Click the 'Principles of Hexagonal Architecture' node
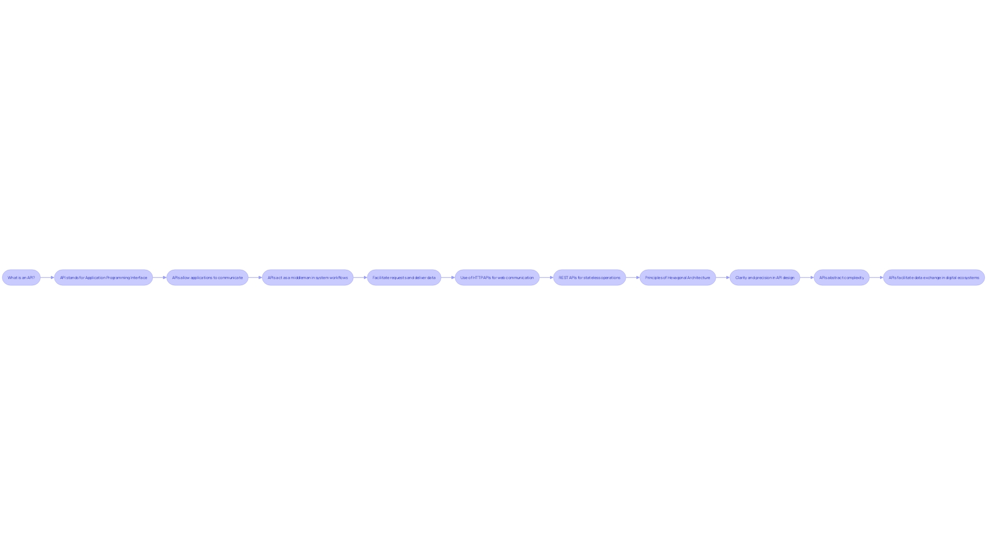987x555 pixels. (677, 277)
